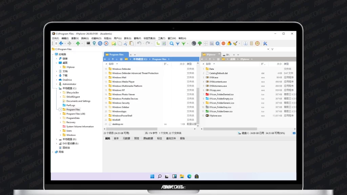Toggle the dual pane icon in toolbar
347x195 pixels.
click(x=246, y=43)
